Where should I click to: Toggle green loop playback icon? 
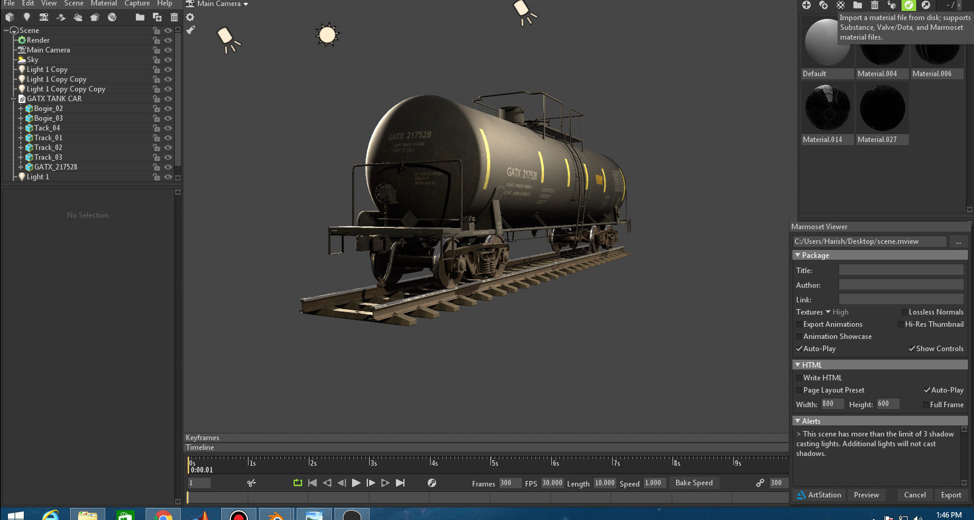(298, 483)
